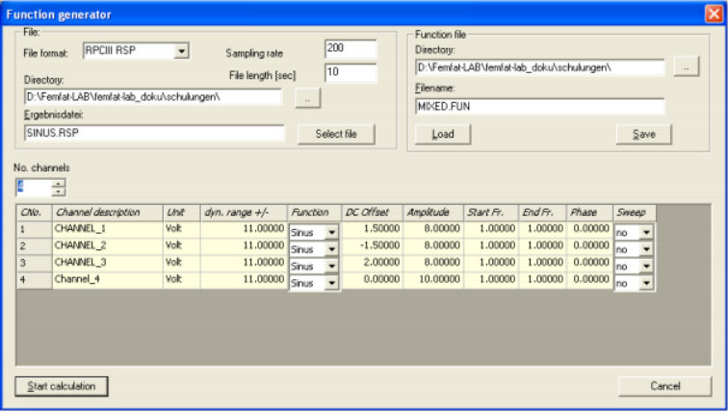This screenshot has height=412, width=728.
Task: Click the Sweep column header
Action: point(635,213)
